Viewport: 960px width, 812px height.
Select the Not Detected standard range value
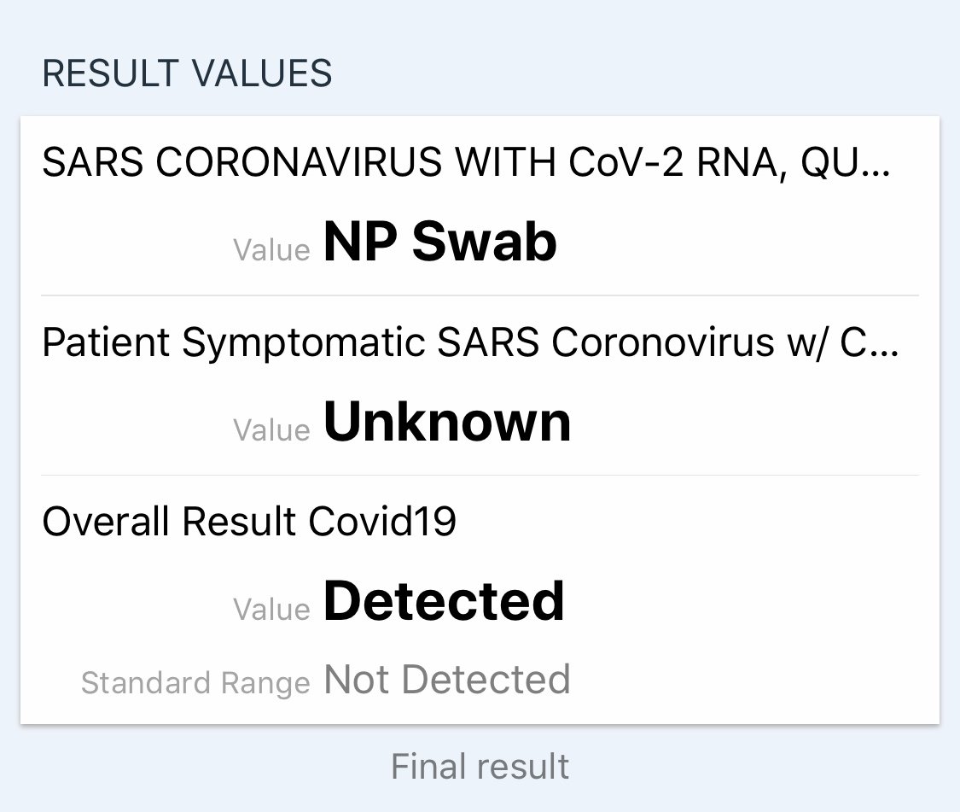pos(447,681)
